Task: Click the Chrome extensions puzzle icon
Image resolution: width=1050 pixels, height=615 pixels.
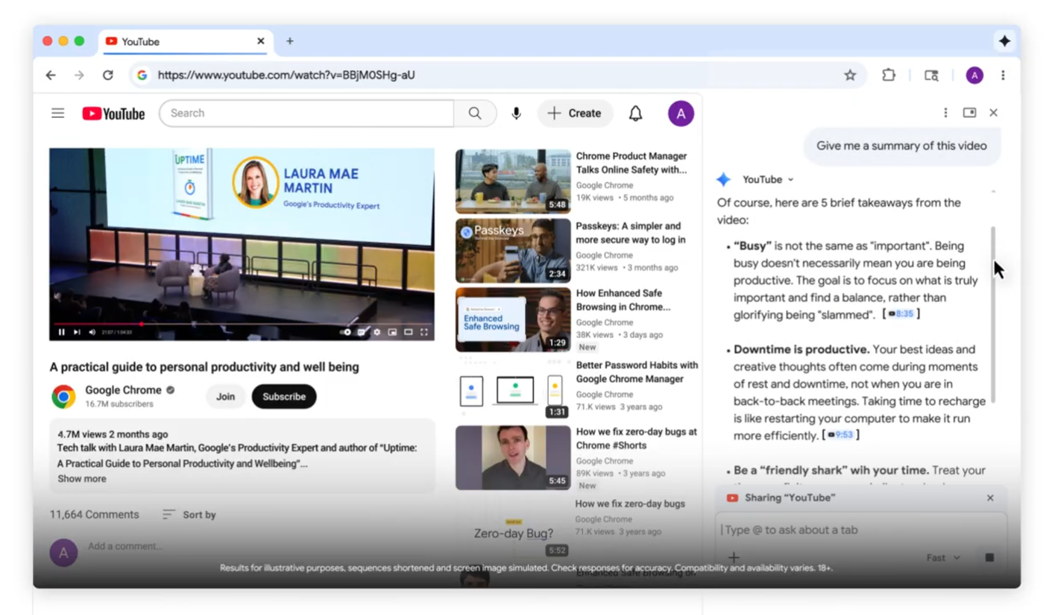Action: (889, 75)
